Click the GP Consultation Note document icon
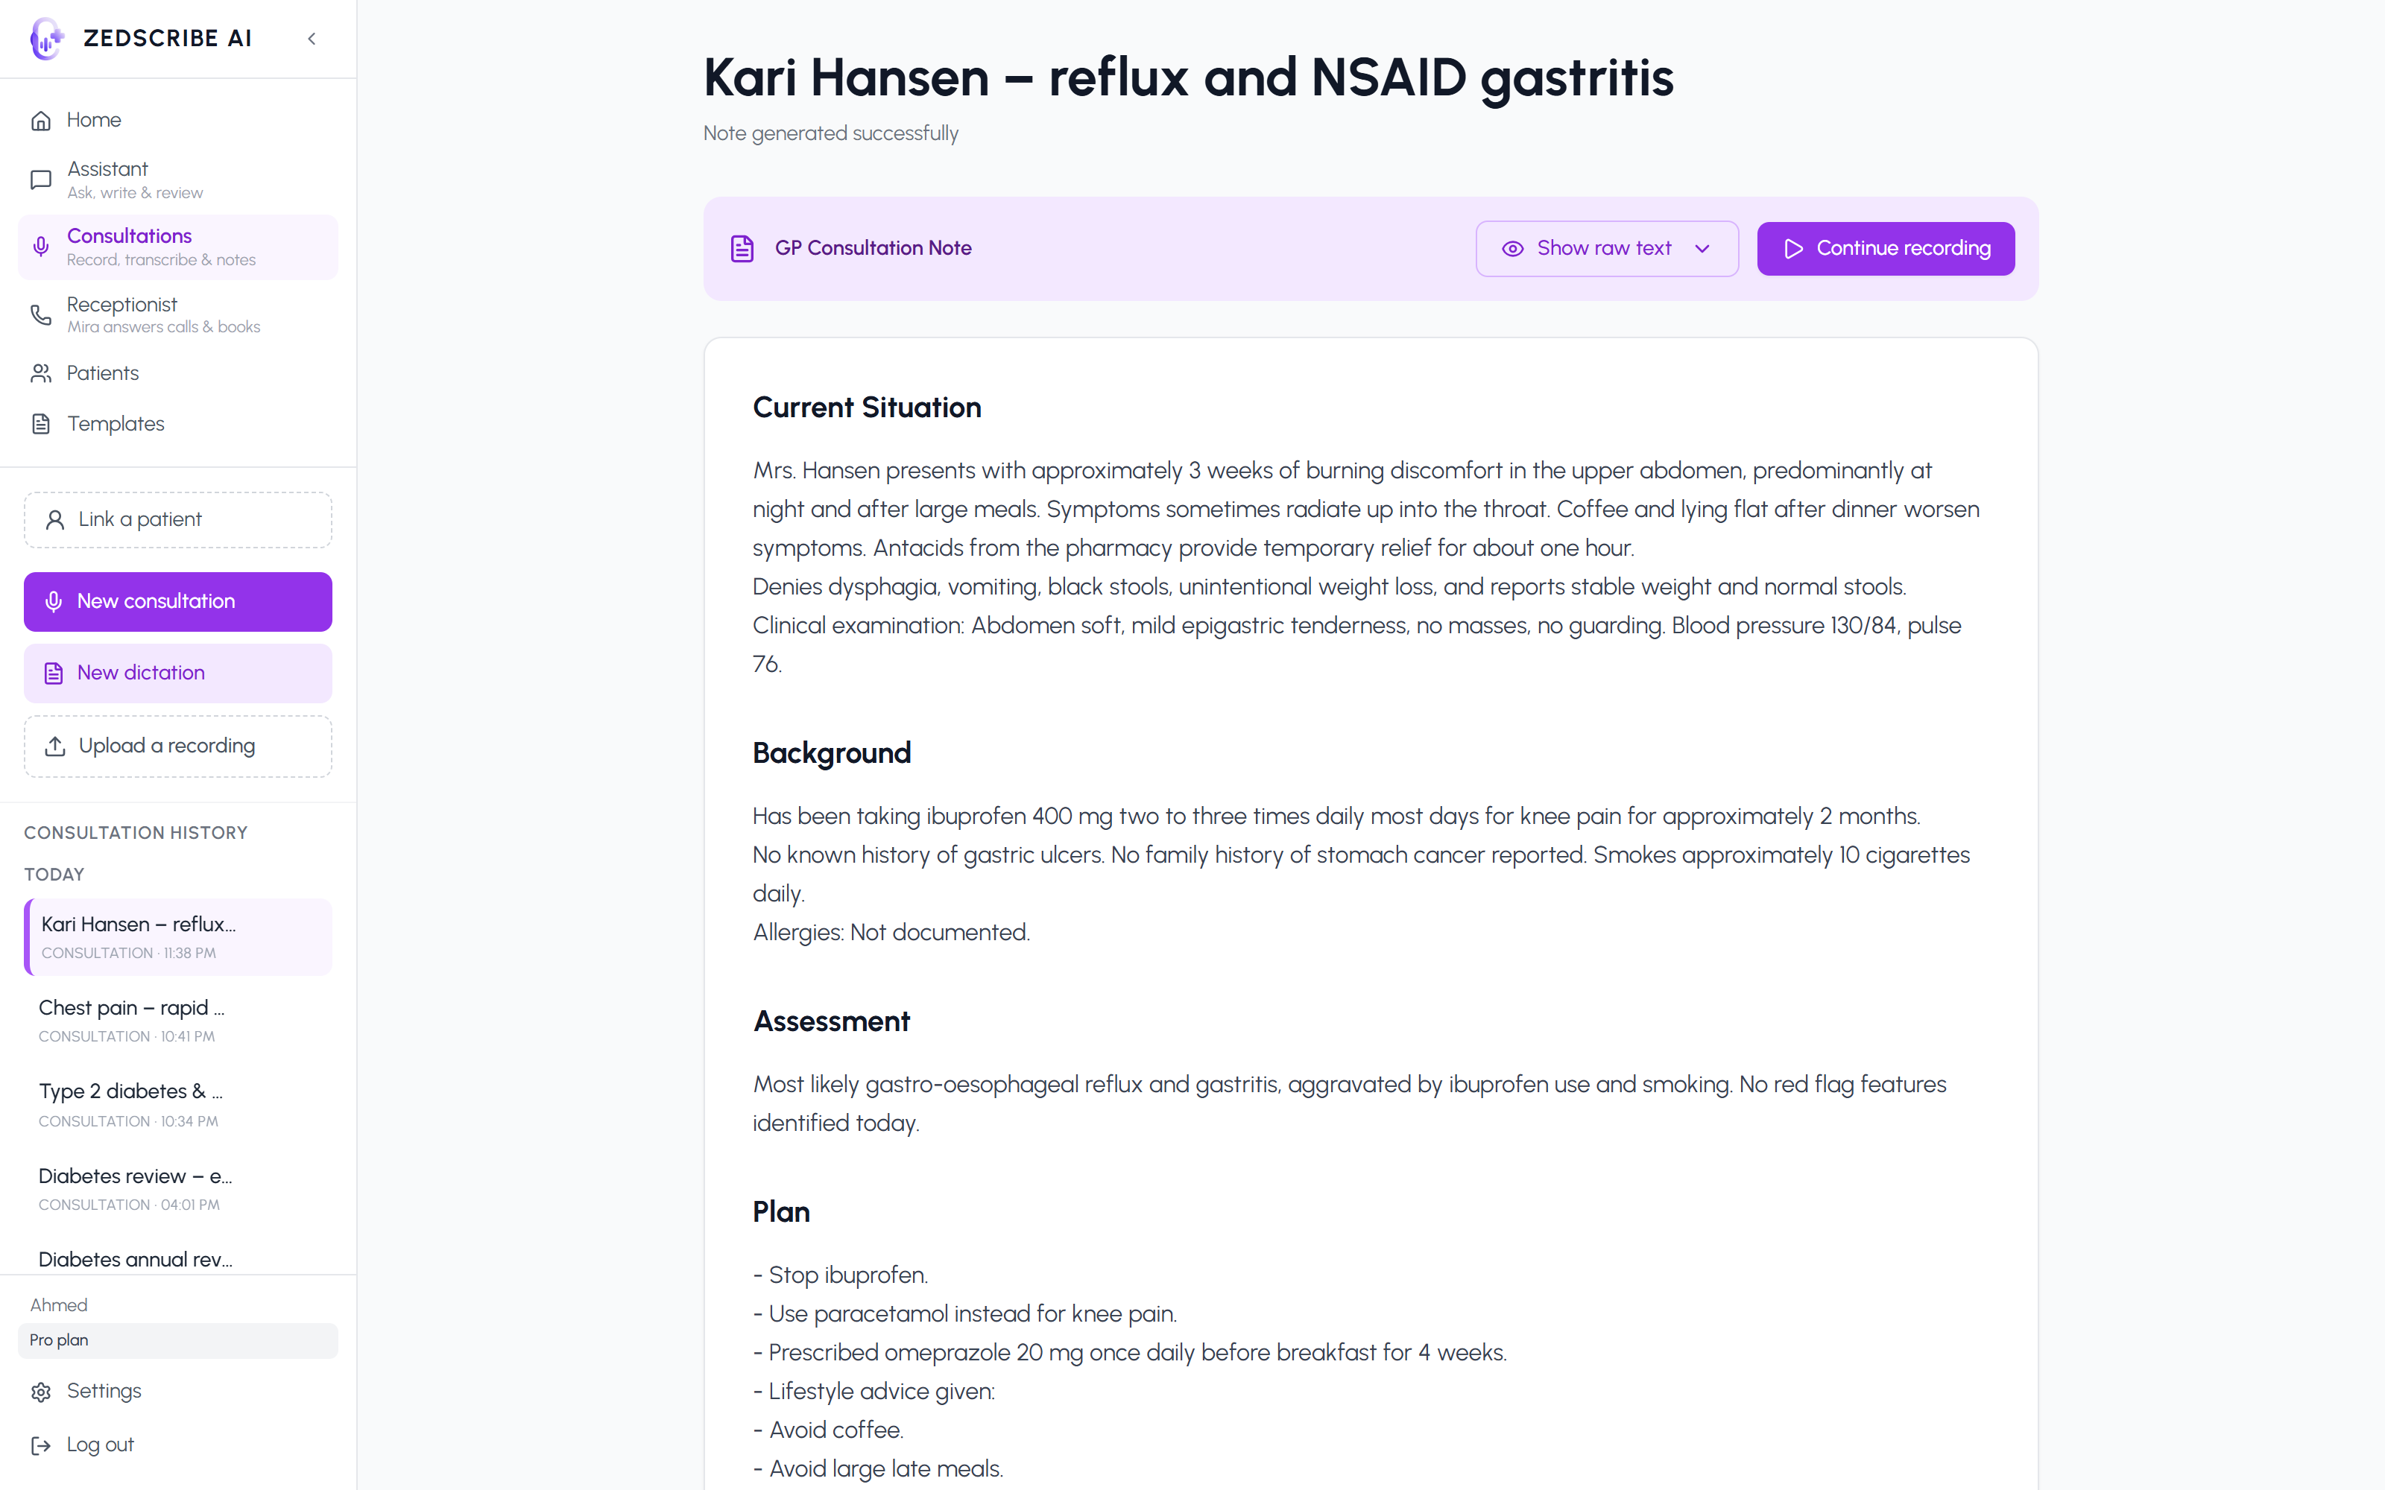Screen dimensions: 2385x1490 point(742,248)
